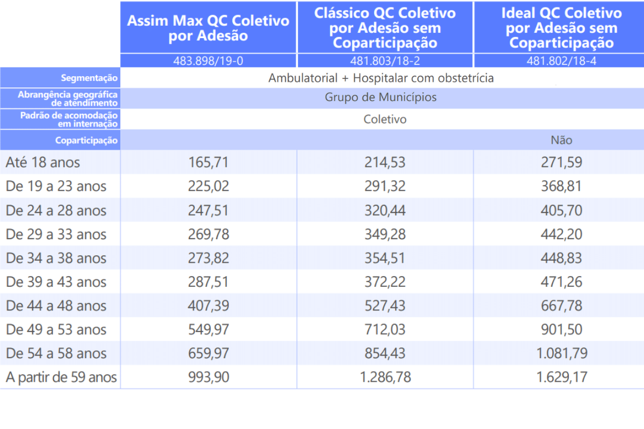Click the Coparticipação row label
The width and height of the screenshot is (644, 429).
pyautogui.click(x=89, y=140)
